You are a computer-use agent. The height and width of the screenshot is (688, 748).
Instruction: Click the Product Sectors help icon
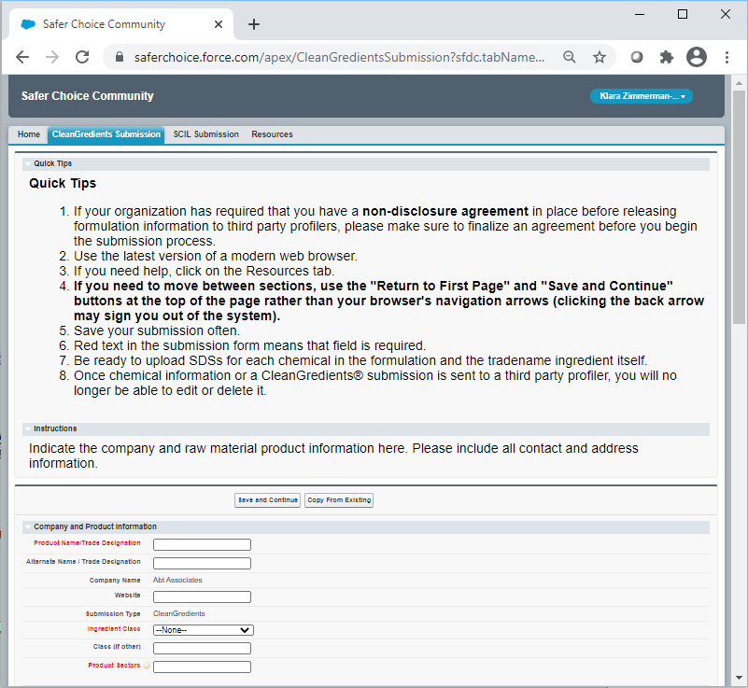(x=147, y=665)
